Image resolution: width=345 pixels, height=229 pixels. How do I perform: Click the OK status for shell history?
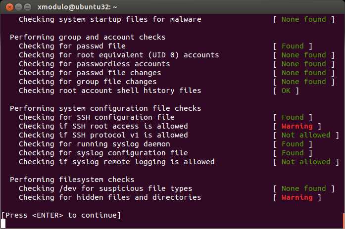(286, 91)
